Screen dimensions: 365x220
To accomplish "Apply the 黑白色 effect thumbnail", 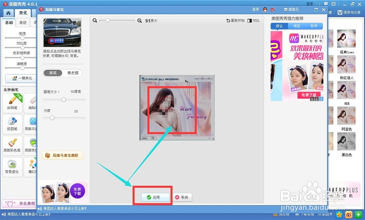I will pos(346,141).
